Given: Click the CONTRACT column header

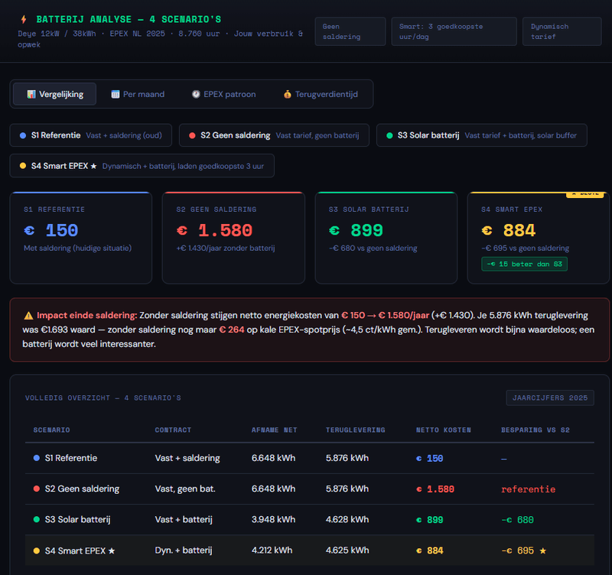Looking at the screenshot, I should click(173, 430).
